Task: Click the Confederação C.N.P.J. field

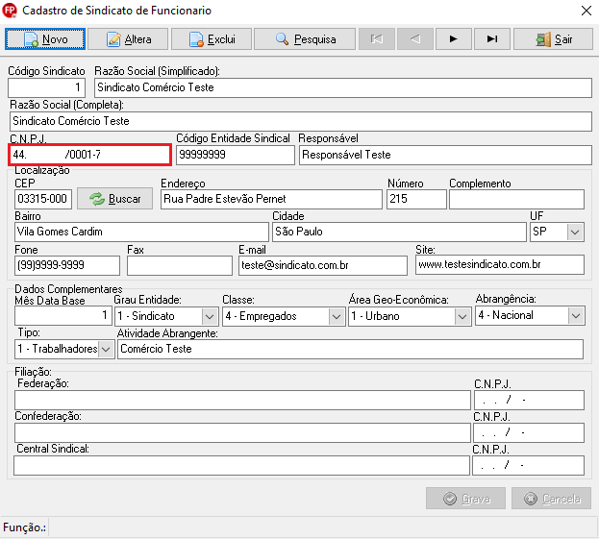Action: tap(529, 433)
